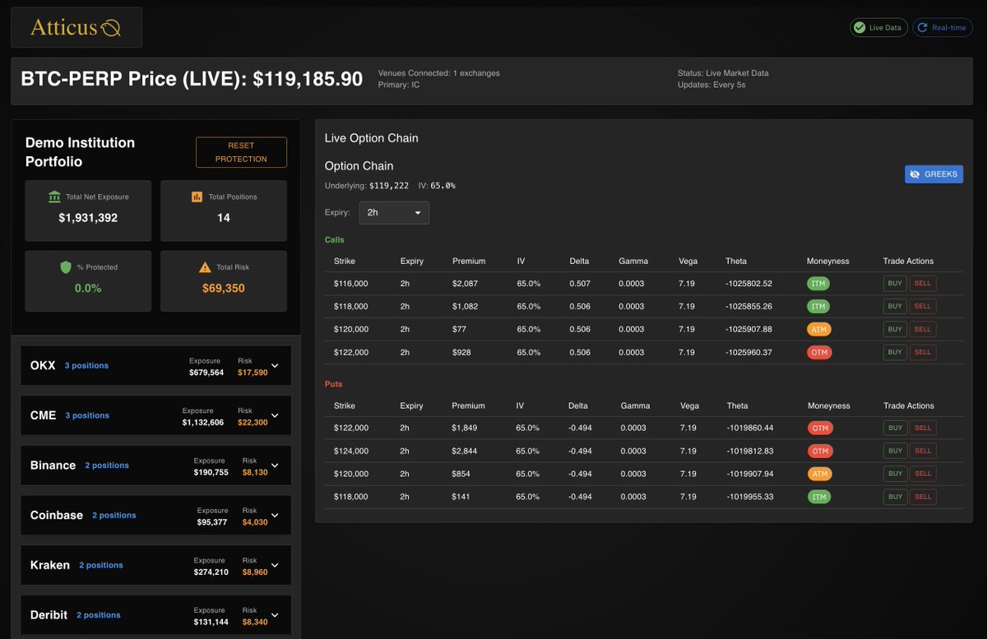
Task: Sell the $120,000 put option
Action: [x=923, y=474]
